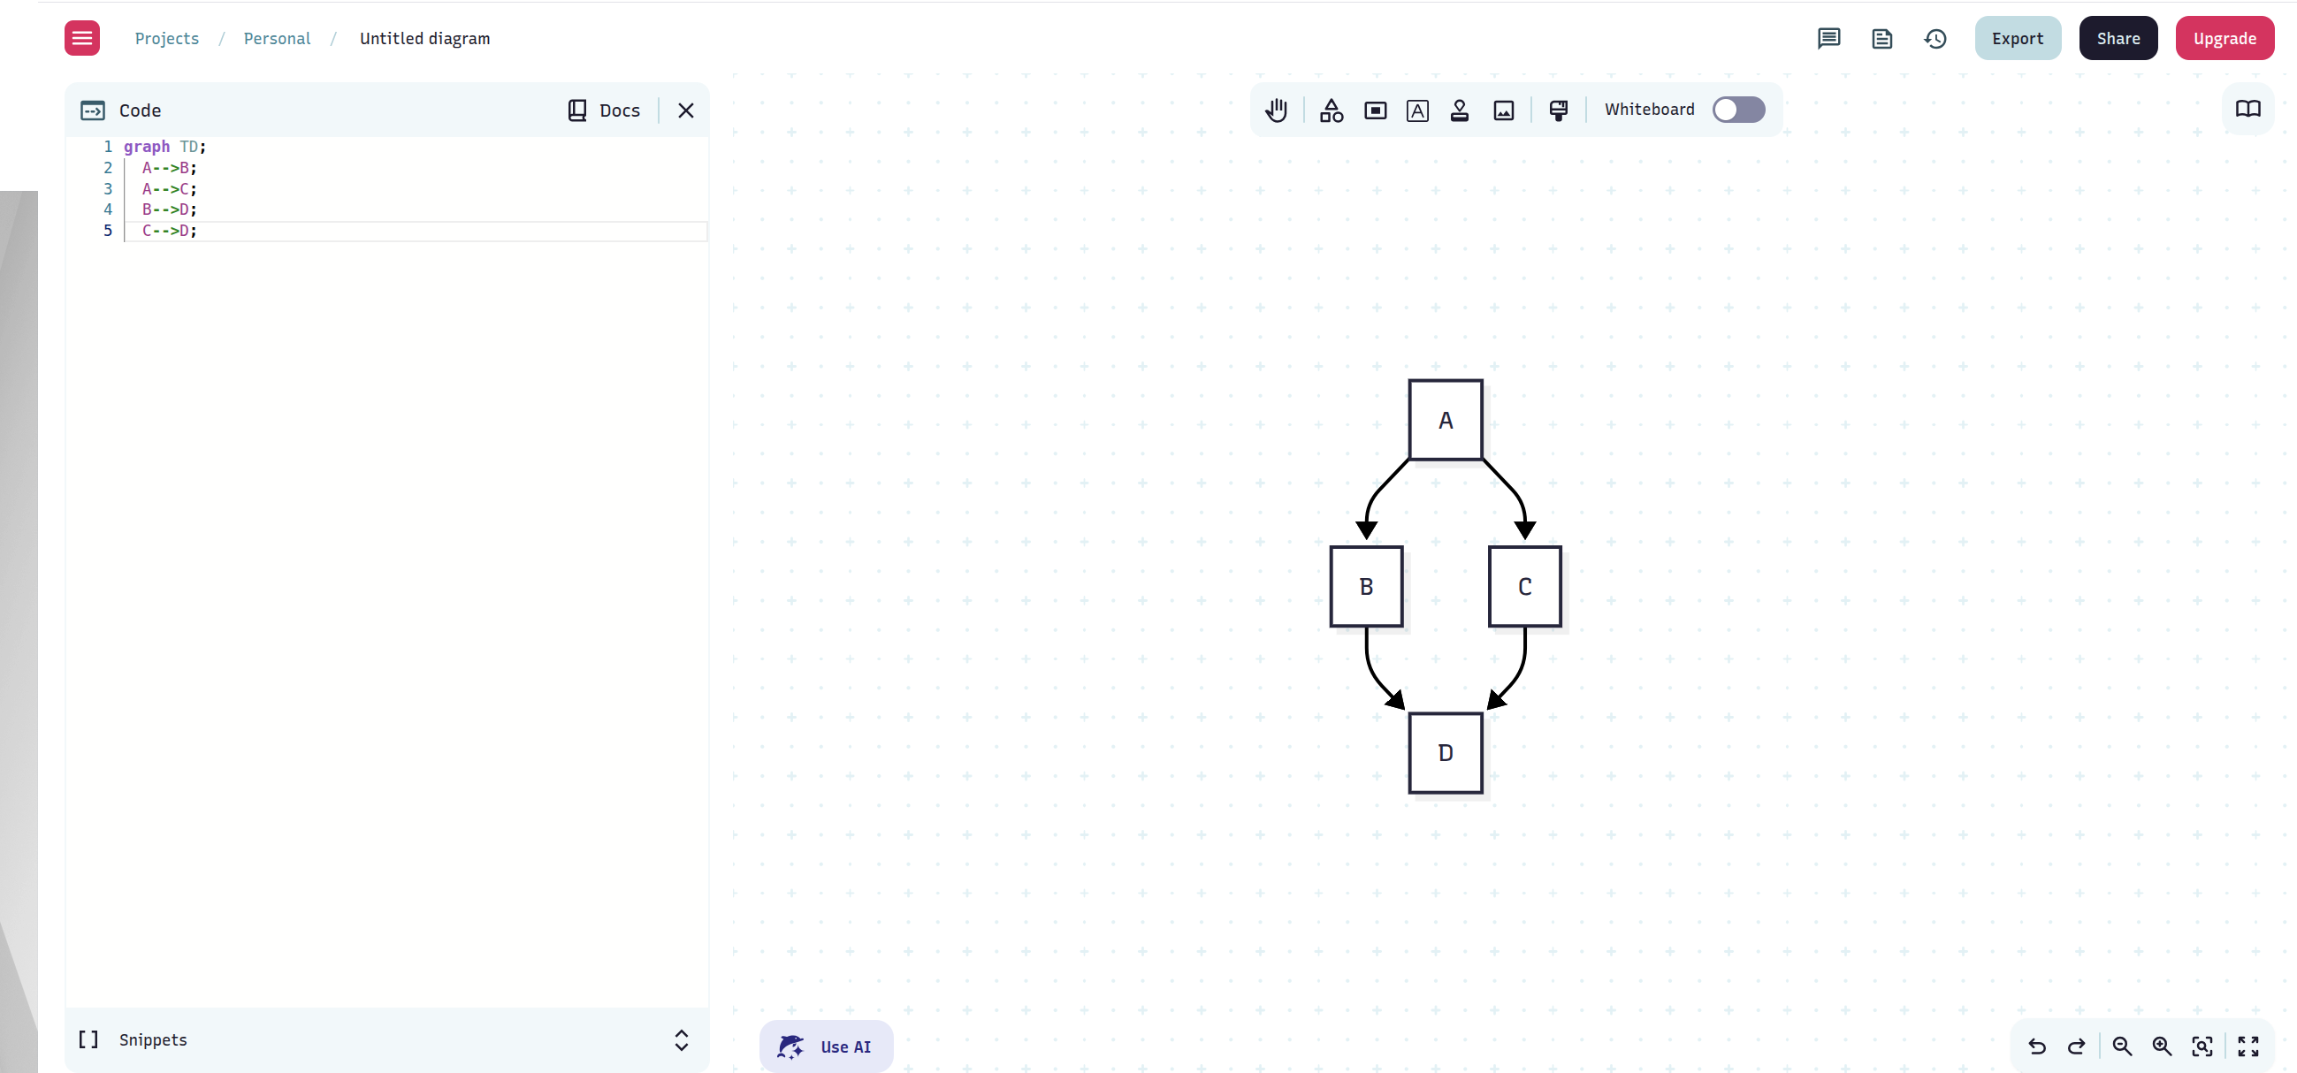Screen dimensions: 2297x1073
Task: Open version history clock icon
Action: (x=1935, y=38)
